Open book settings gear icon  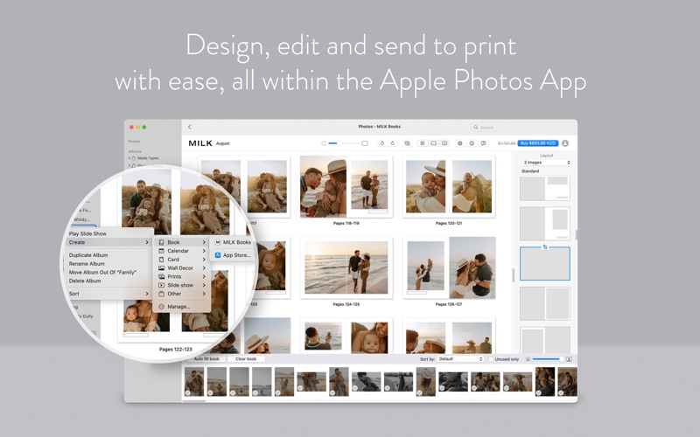pos(460,143)
